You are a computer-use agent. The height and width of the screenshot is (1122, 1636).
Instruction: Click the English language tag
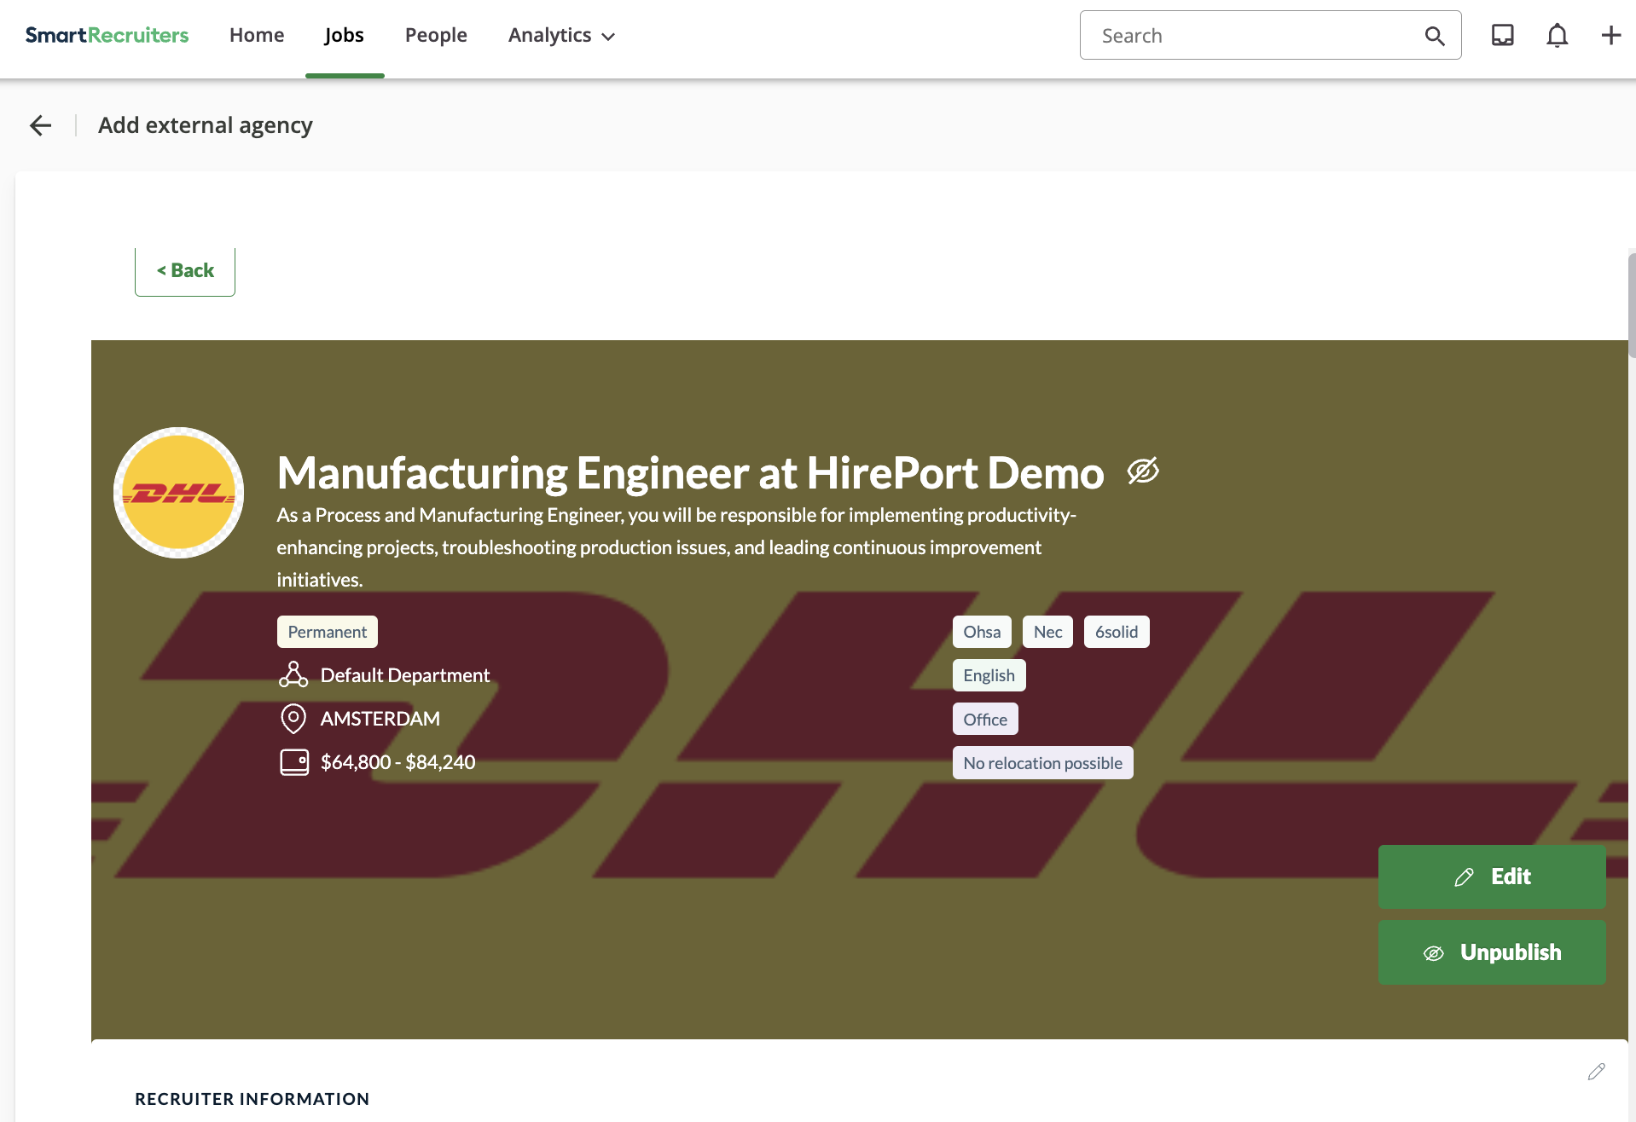click(x=989, y=675)
